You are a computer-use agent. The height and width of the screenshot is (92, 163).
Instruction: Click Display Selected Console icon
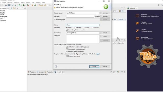[x=114, y=72]
